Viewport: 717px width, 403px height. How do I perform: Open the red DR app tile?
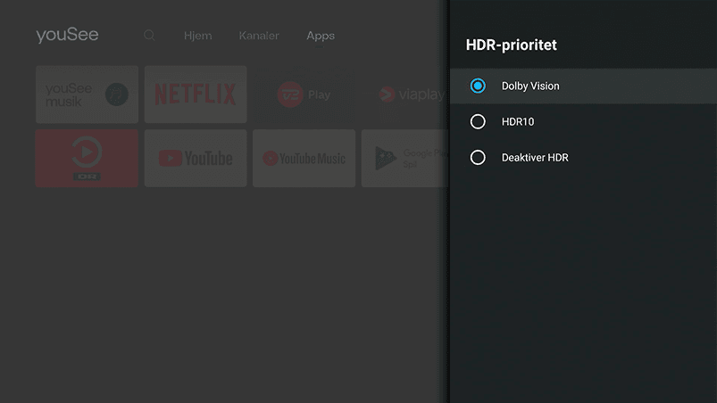(87, 158)
